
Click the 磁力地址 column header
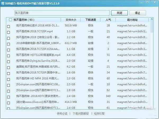click(132, 20)
